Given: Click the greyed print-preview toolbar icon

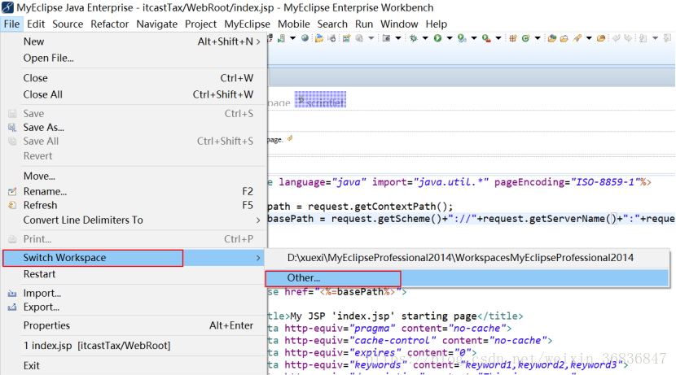Looking at the screenshot, I should pos(332,38).
